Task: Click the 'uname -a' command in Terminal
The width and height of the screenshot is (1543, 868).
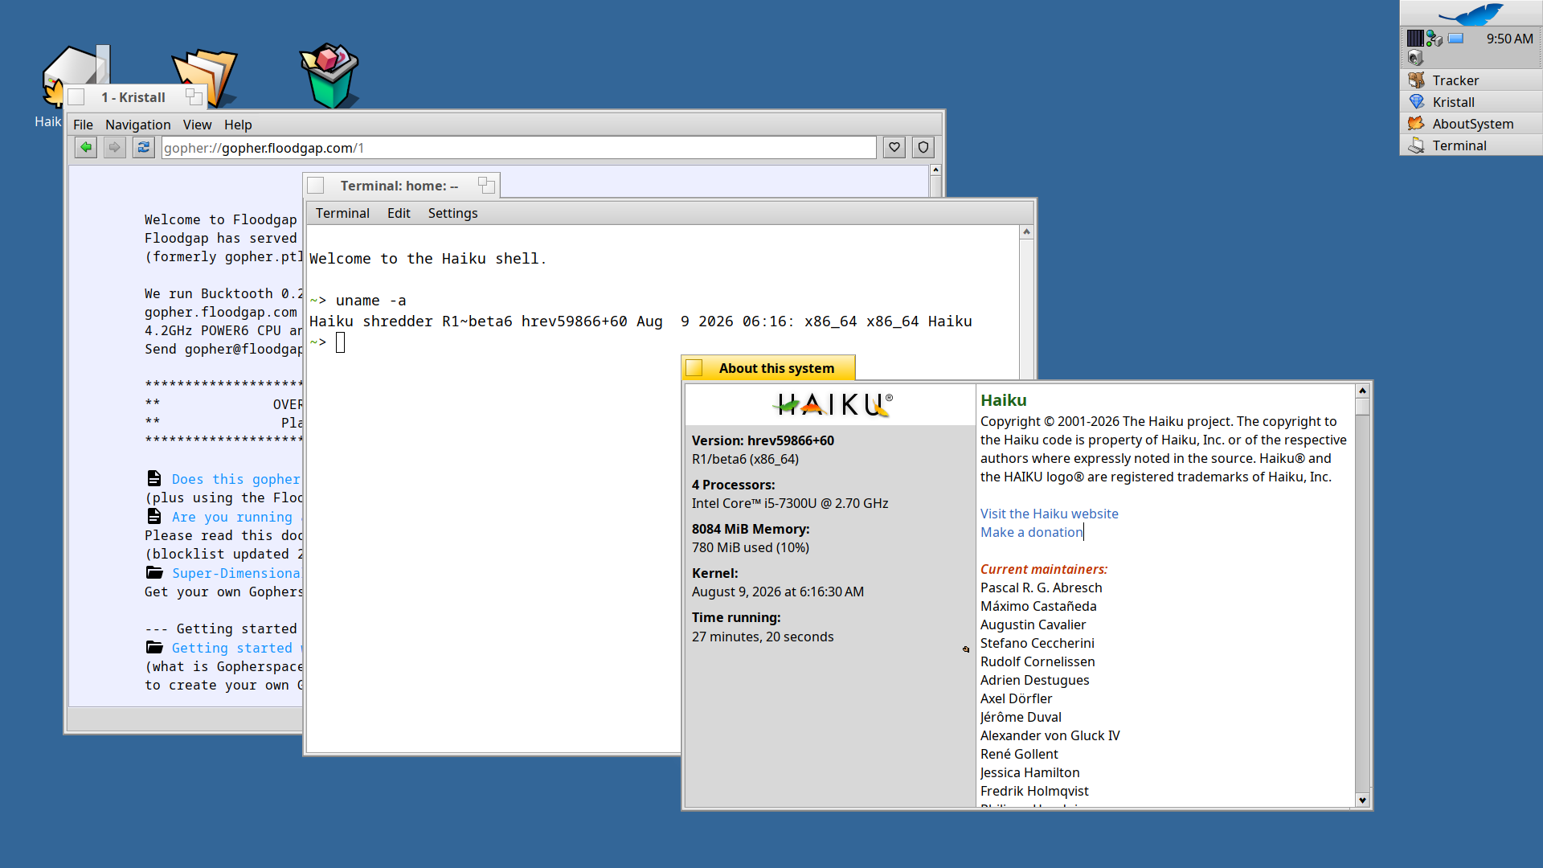Action: tap(370, 301)
